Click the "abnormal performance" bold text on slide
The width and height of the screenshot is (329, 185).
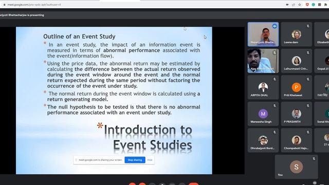point(132,50)
